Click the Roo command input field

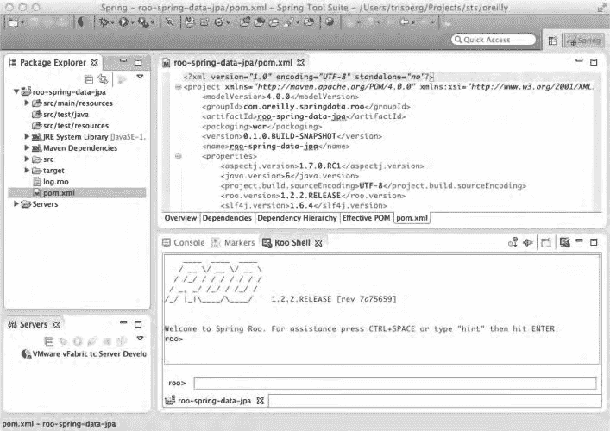pyautogui.click(x=394, y=383)
